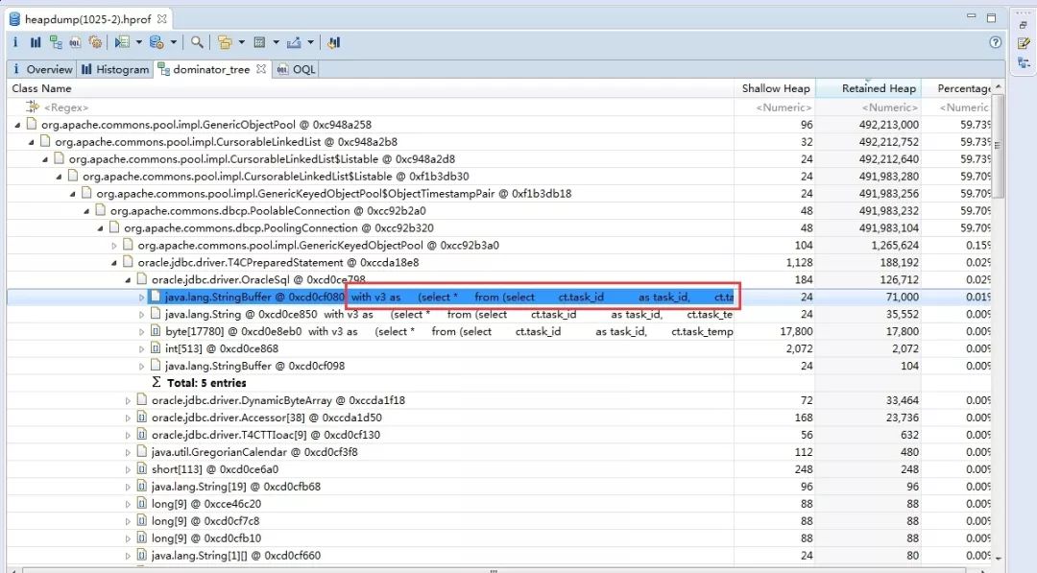Run expert system test report icon

[x=122, y=42]
